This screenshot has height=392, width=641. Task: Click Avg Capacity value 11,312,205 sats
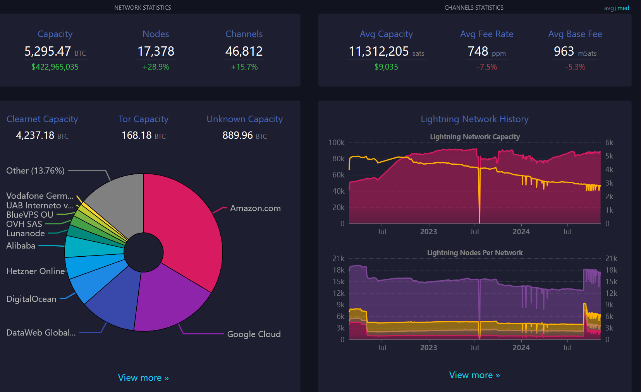coord(386,51)
